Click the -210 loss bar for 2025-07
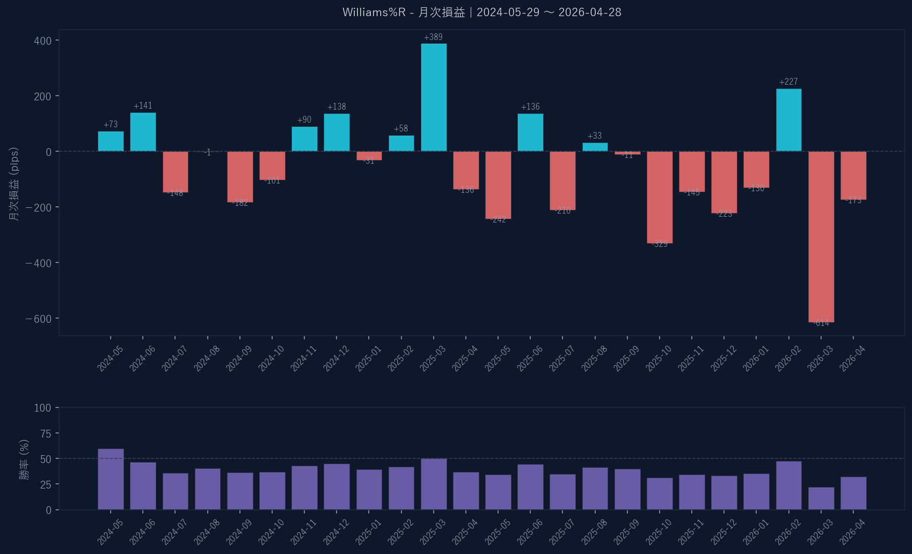The height and width of the screenshot is (554, 912). point(562,180)
